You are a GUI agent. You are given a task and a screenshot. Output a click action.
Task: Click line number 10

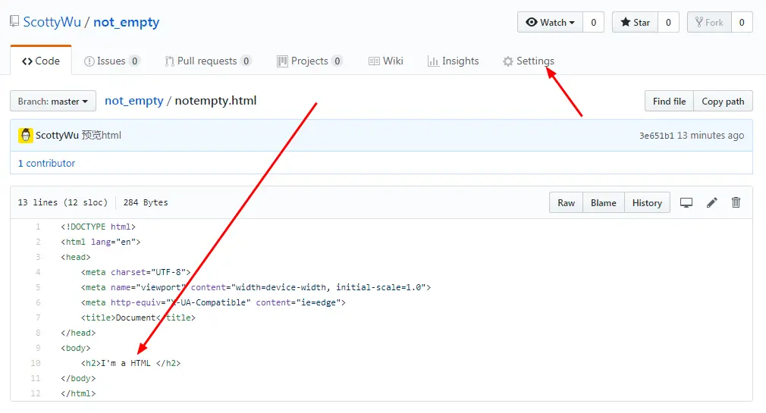(36, 363)
